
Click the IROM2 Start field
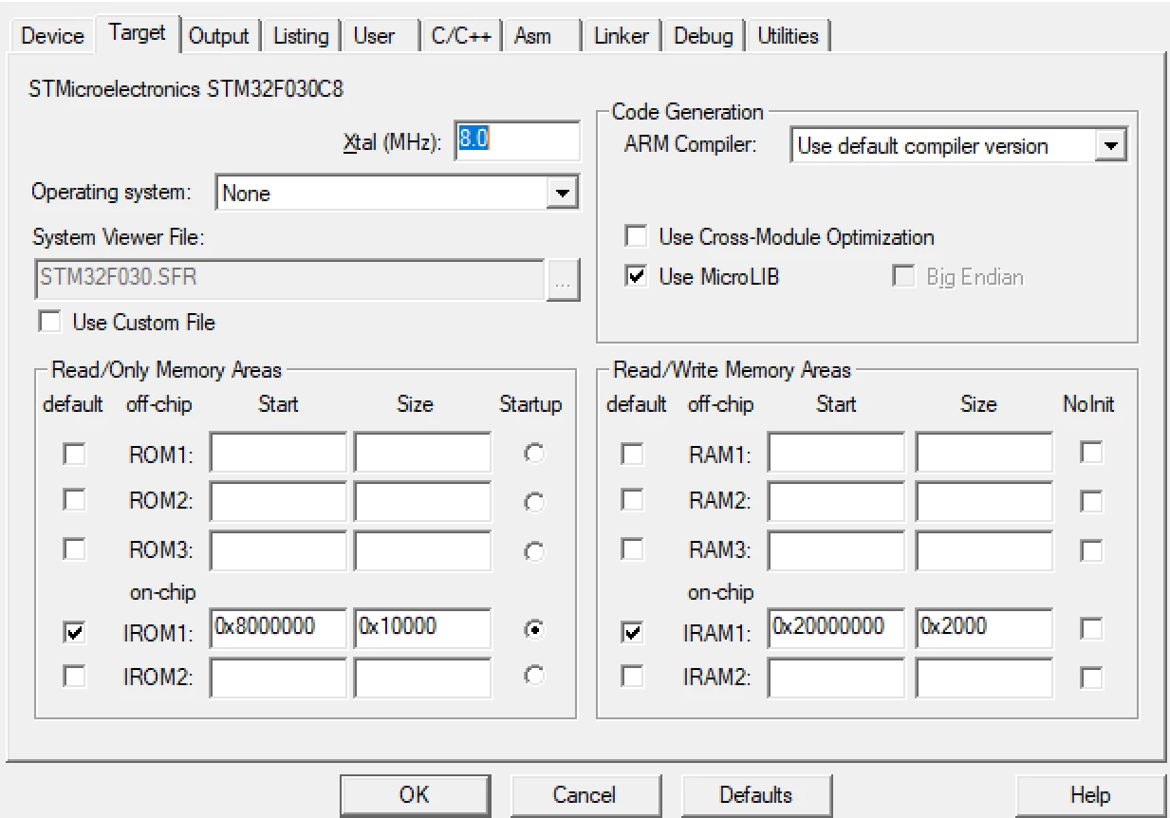[x=278, y=678]
